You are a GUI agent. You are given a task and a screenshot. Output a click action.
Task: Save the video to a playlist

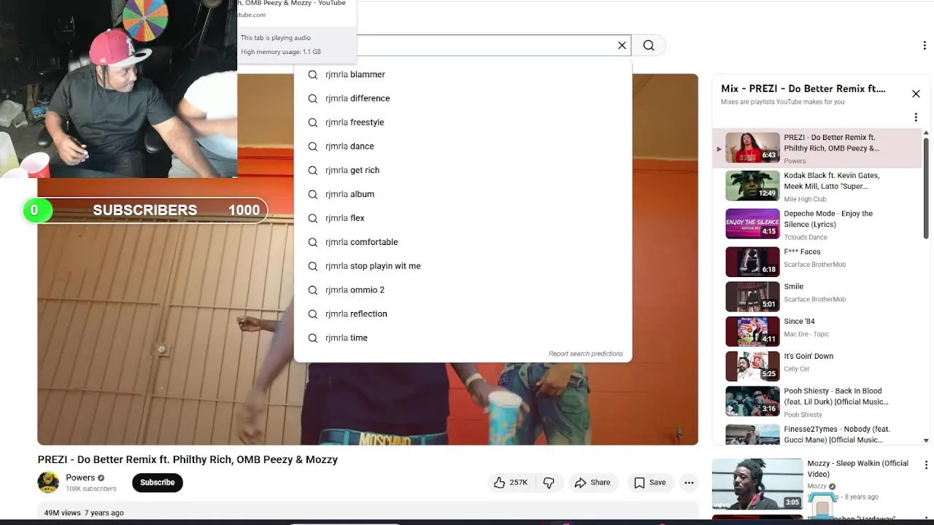coord(650,483)
